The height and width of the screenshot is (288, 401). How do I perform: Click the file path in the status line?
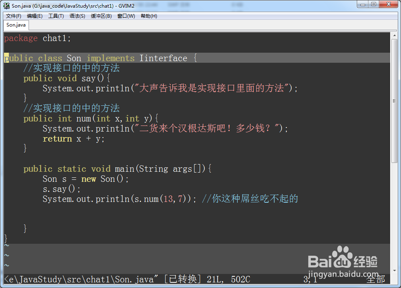click(x=81, y=279)
